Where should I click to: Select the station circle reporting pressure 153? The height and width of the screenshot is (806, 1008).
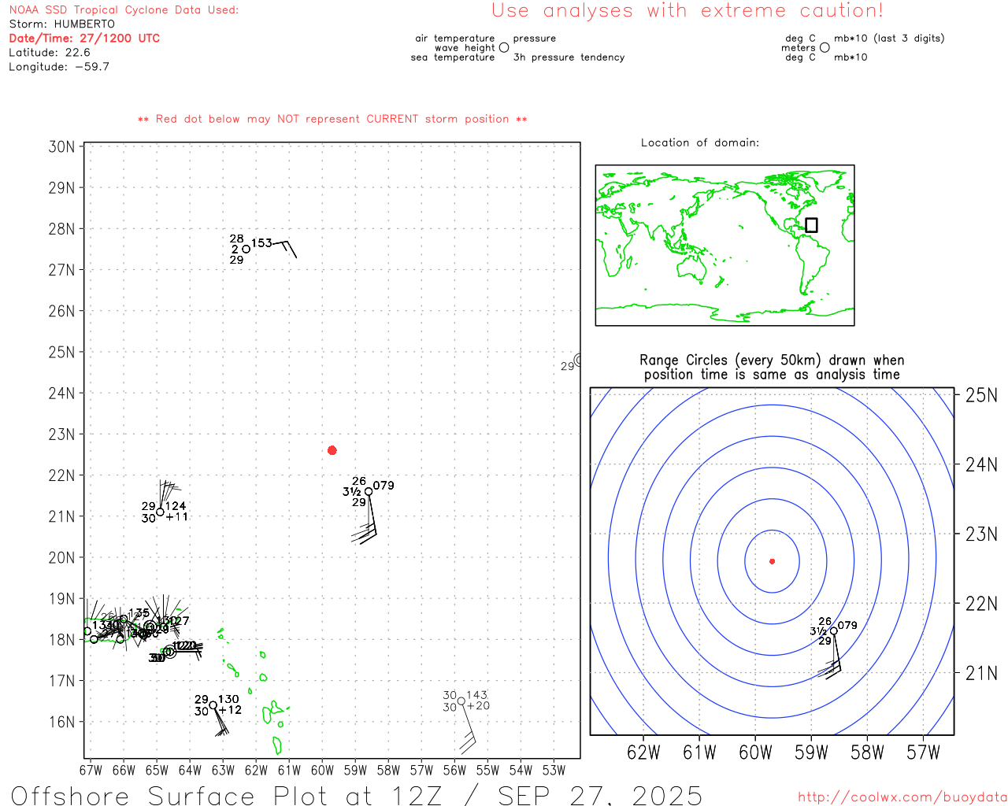pyautogui.click(x=246, y=249)
